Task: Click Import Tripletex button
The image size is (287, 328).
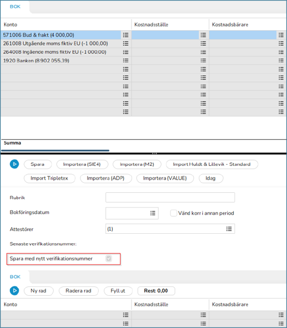Action: (x=49, y=178)
